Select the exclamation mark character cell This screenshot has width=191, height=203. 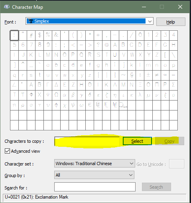click(14, 35)
